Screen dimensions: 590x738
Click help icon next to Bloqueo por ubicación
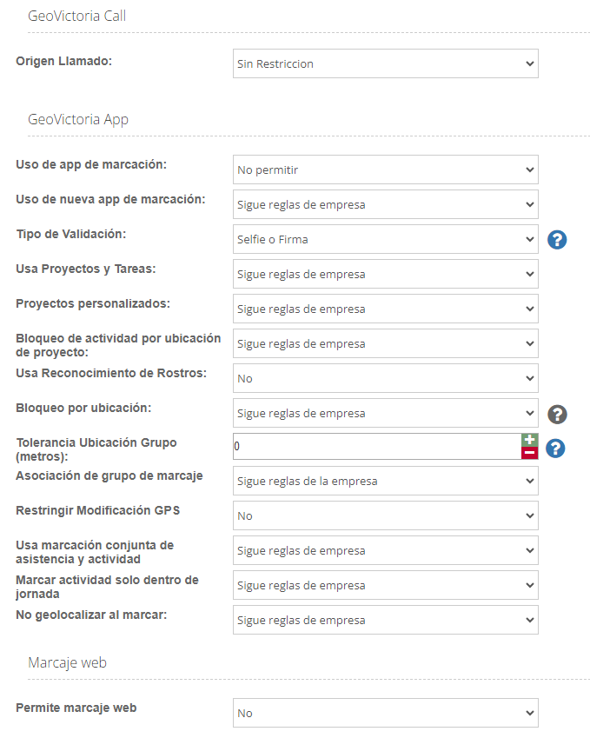click(x=557, y=414)
